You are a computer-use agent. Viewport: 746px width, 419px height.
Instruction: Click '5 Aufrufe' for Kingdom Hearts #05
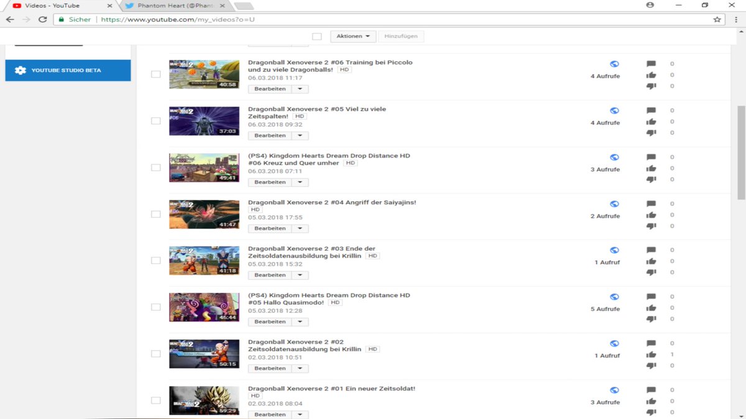[605, 309]
